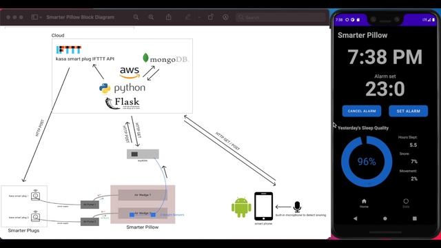The height and width of the screenshot is (248, 441).
Task: Tap CANCEL ALARM on the phone
Action: [362, 111]
